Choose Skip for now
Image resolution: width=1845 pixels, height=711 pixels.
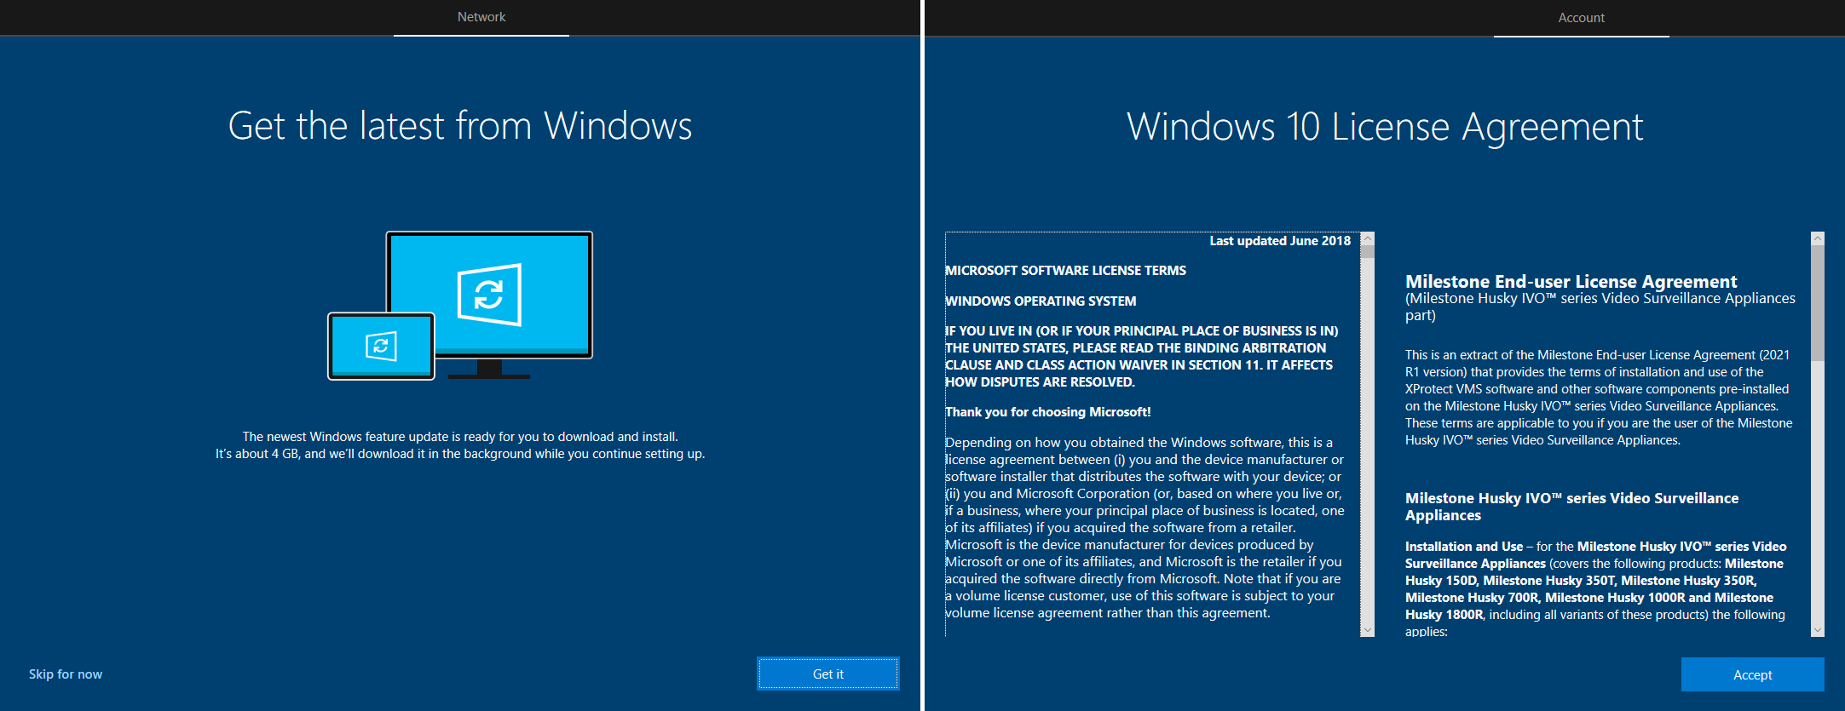(66, 674)
